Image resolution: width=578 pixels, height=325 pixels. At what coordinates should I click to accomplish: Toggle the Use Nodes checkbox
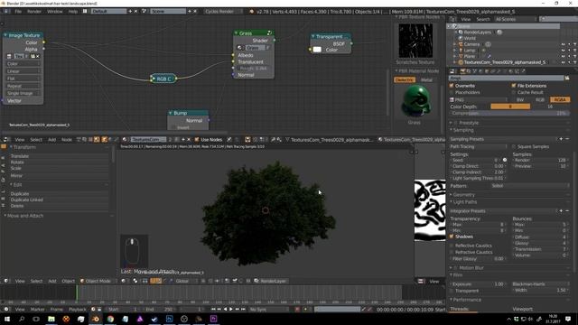click(x=197, y=140)
